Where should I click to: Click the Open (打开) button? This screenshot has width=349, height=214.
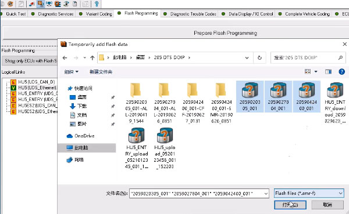290,205
